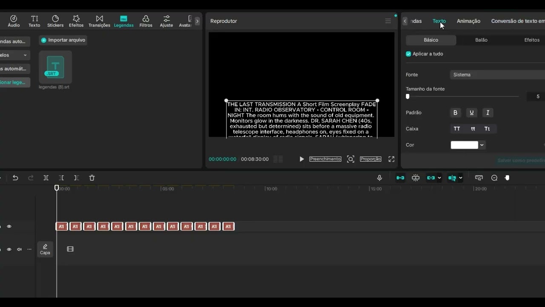545x307 pixels.
Task: Fit the timeline with zoom-to-fit icon
Action: click(x=479, y=178)
